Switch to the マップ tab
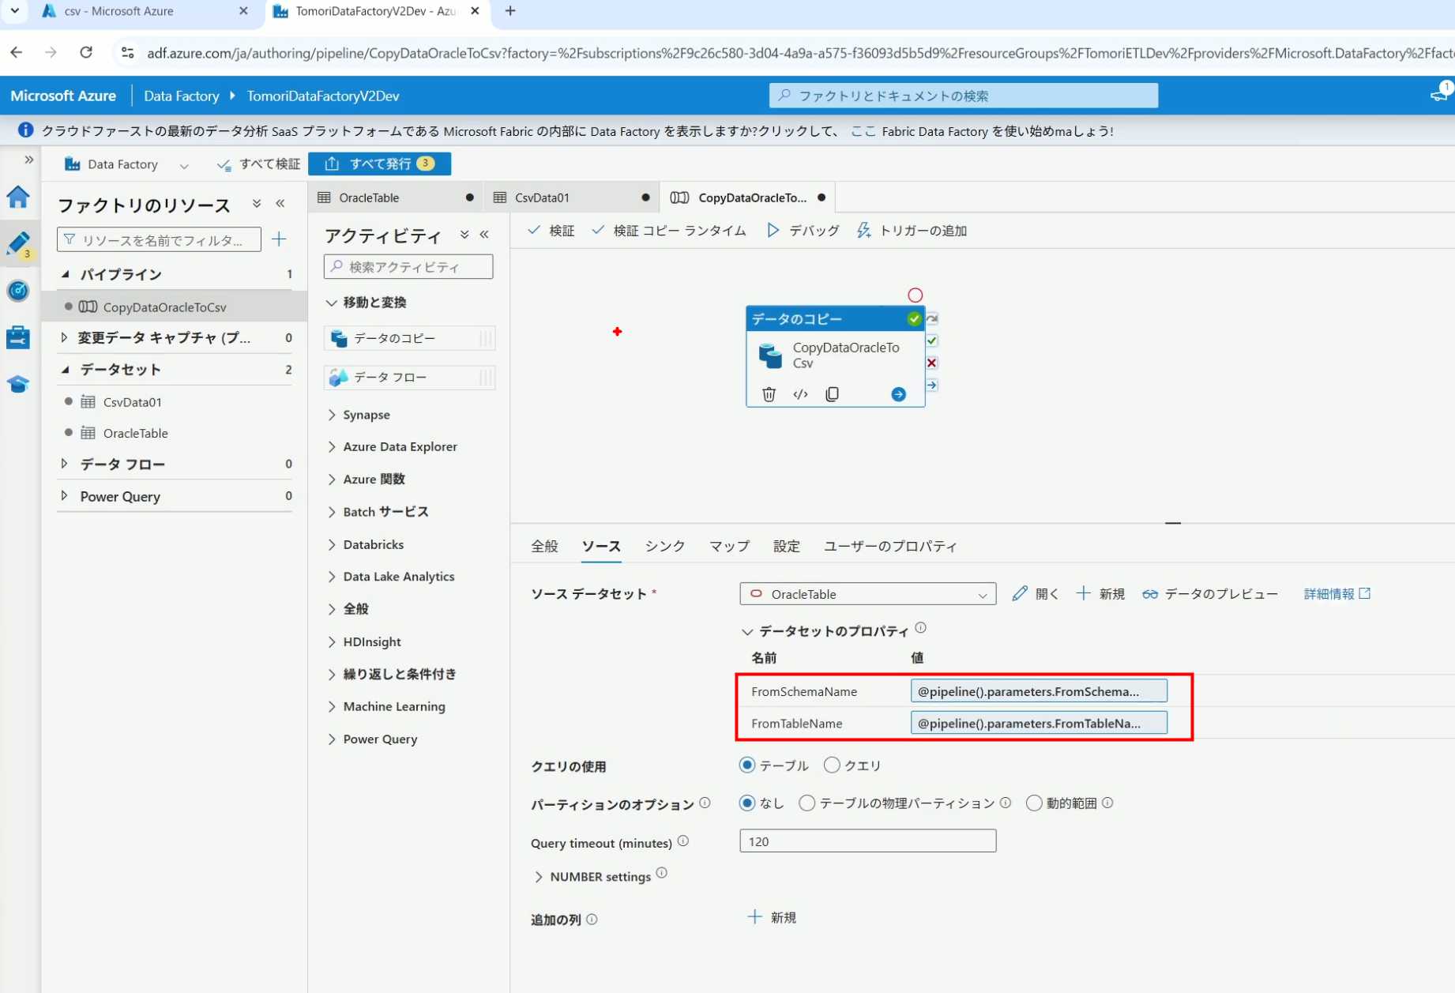Viewport: 1455px width, 993px height. click(728, 546)
